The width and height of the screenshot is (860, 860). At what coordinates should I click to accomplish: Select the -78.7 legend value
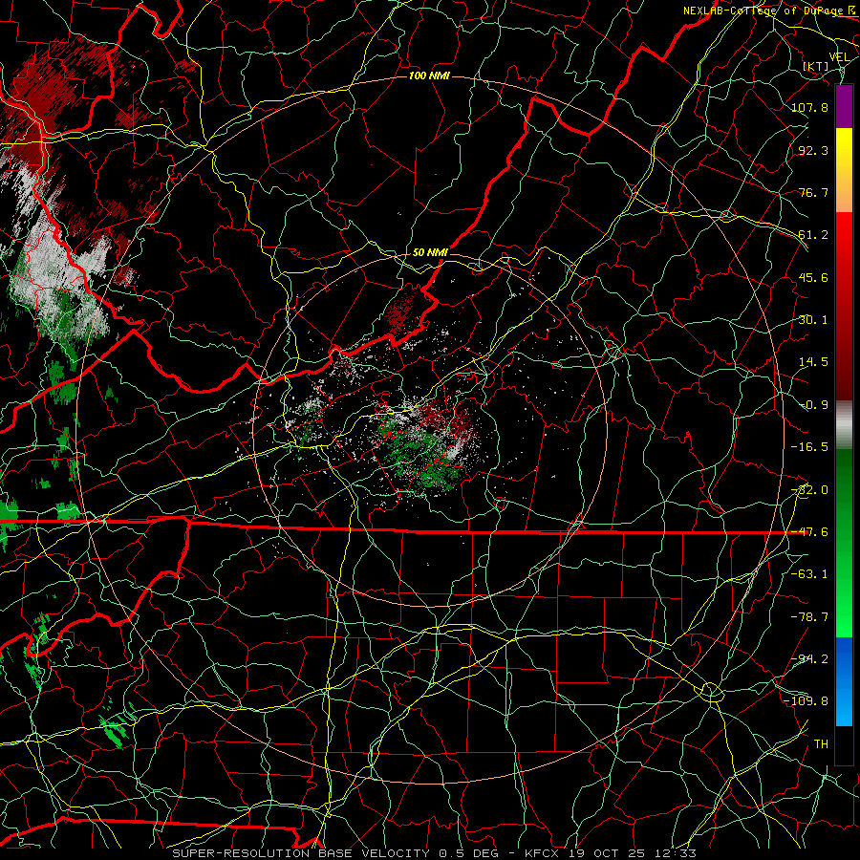pos(809,617)
